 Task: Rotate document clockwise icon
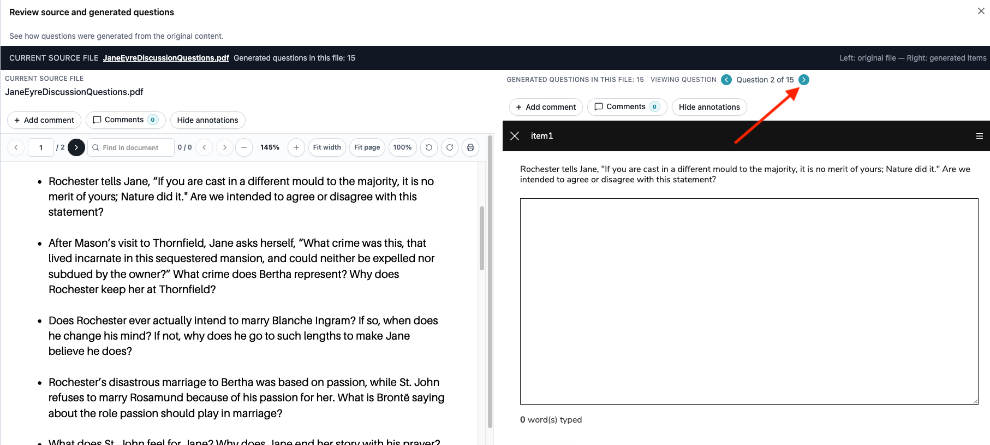pyautogui.click(x=450, y=147)
